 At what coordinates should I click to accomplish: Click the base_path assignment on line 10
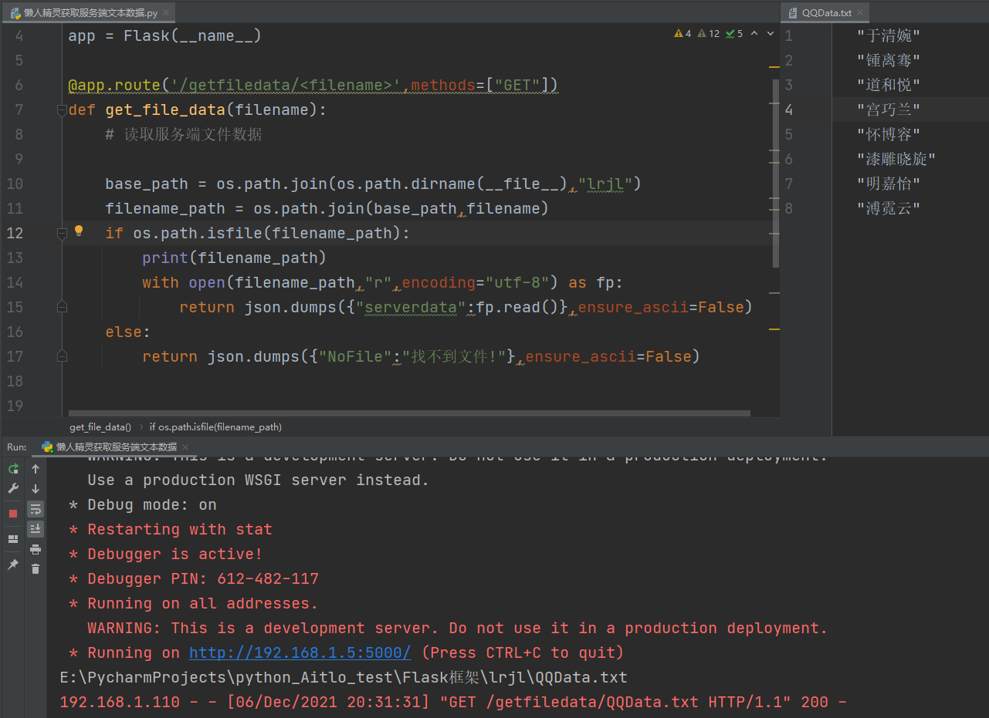[x=374, y=184]
